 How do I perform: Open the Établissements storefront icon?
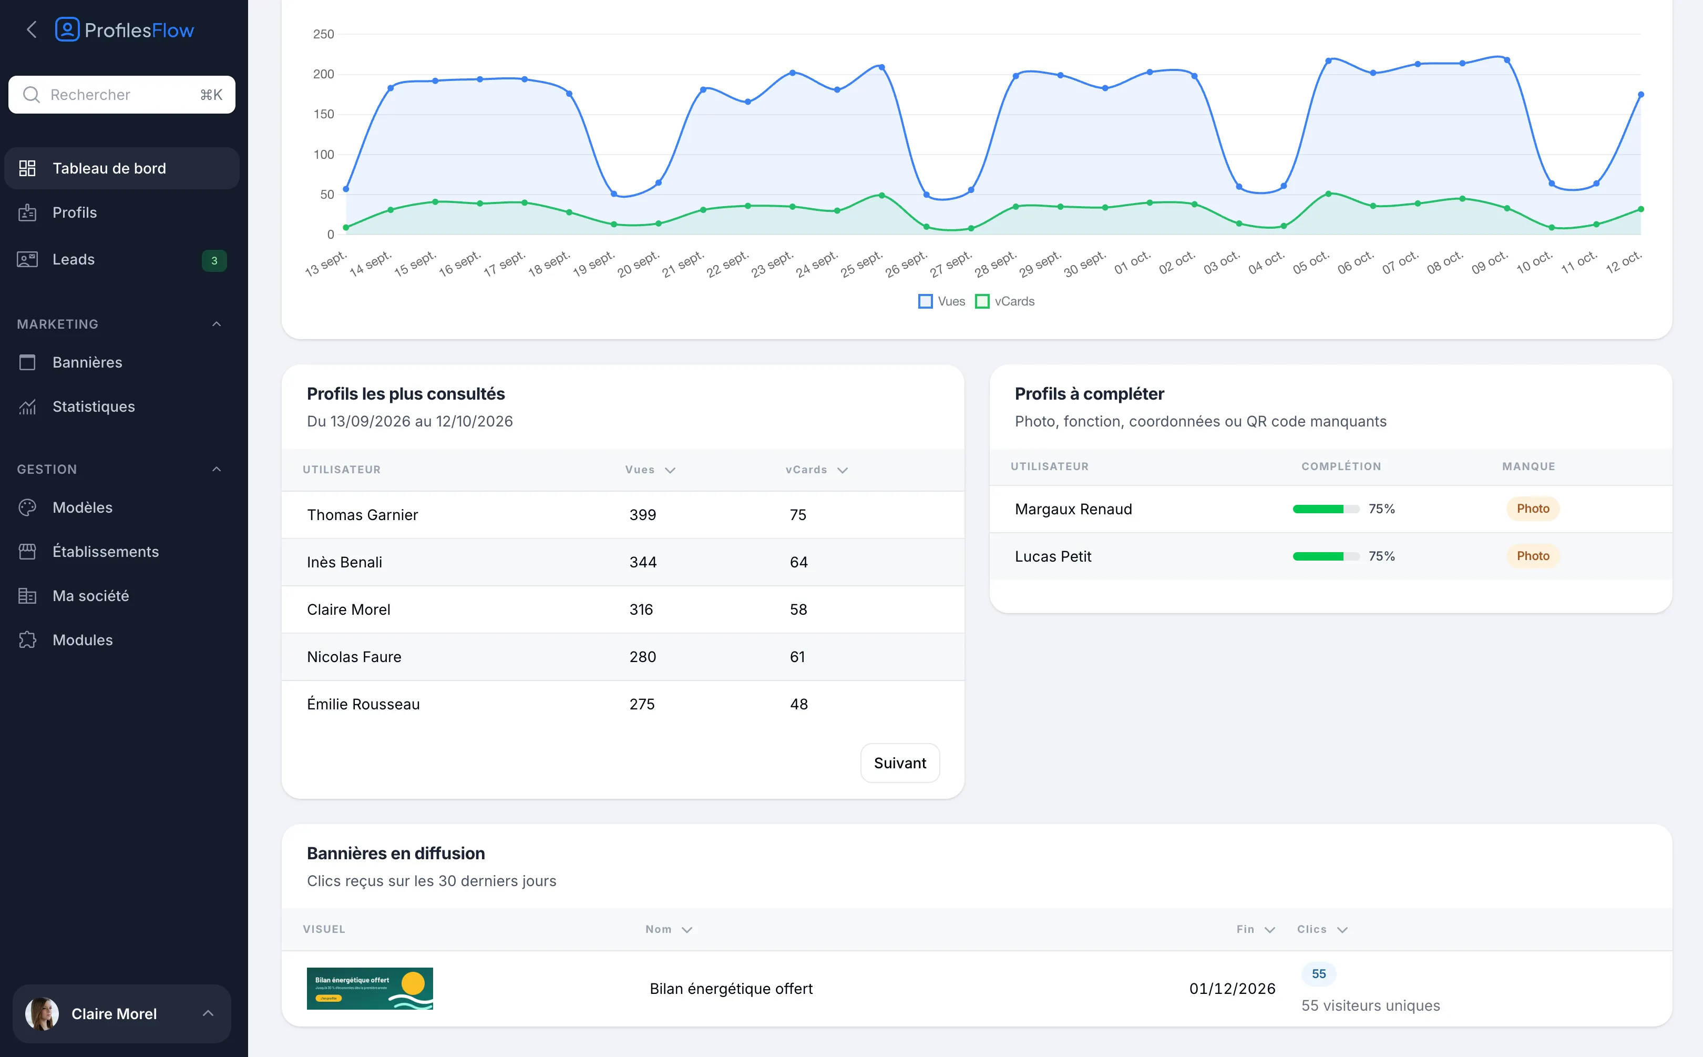(27, 552)
